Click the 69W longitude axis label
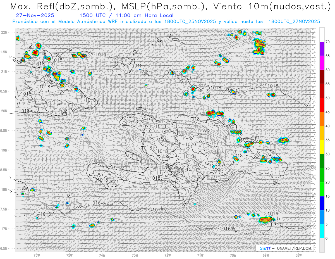The image size is (335, 259). coord(265,255)
